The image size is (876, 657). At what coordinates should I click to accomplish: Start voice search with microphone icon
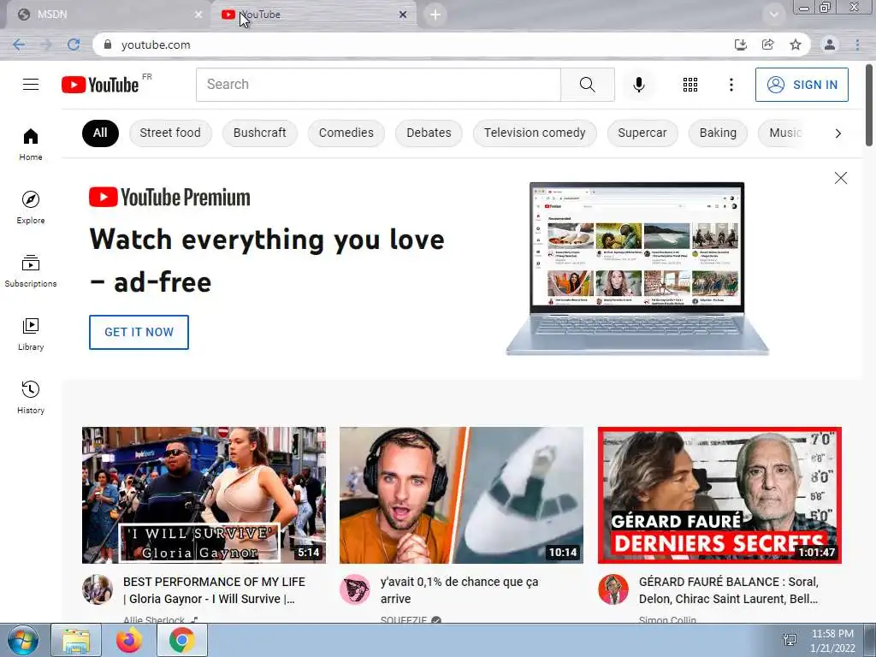638,85
